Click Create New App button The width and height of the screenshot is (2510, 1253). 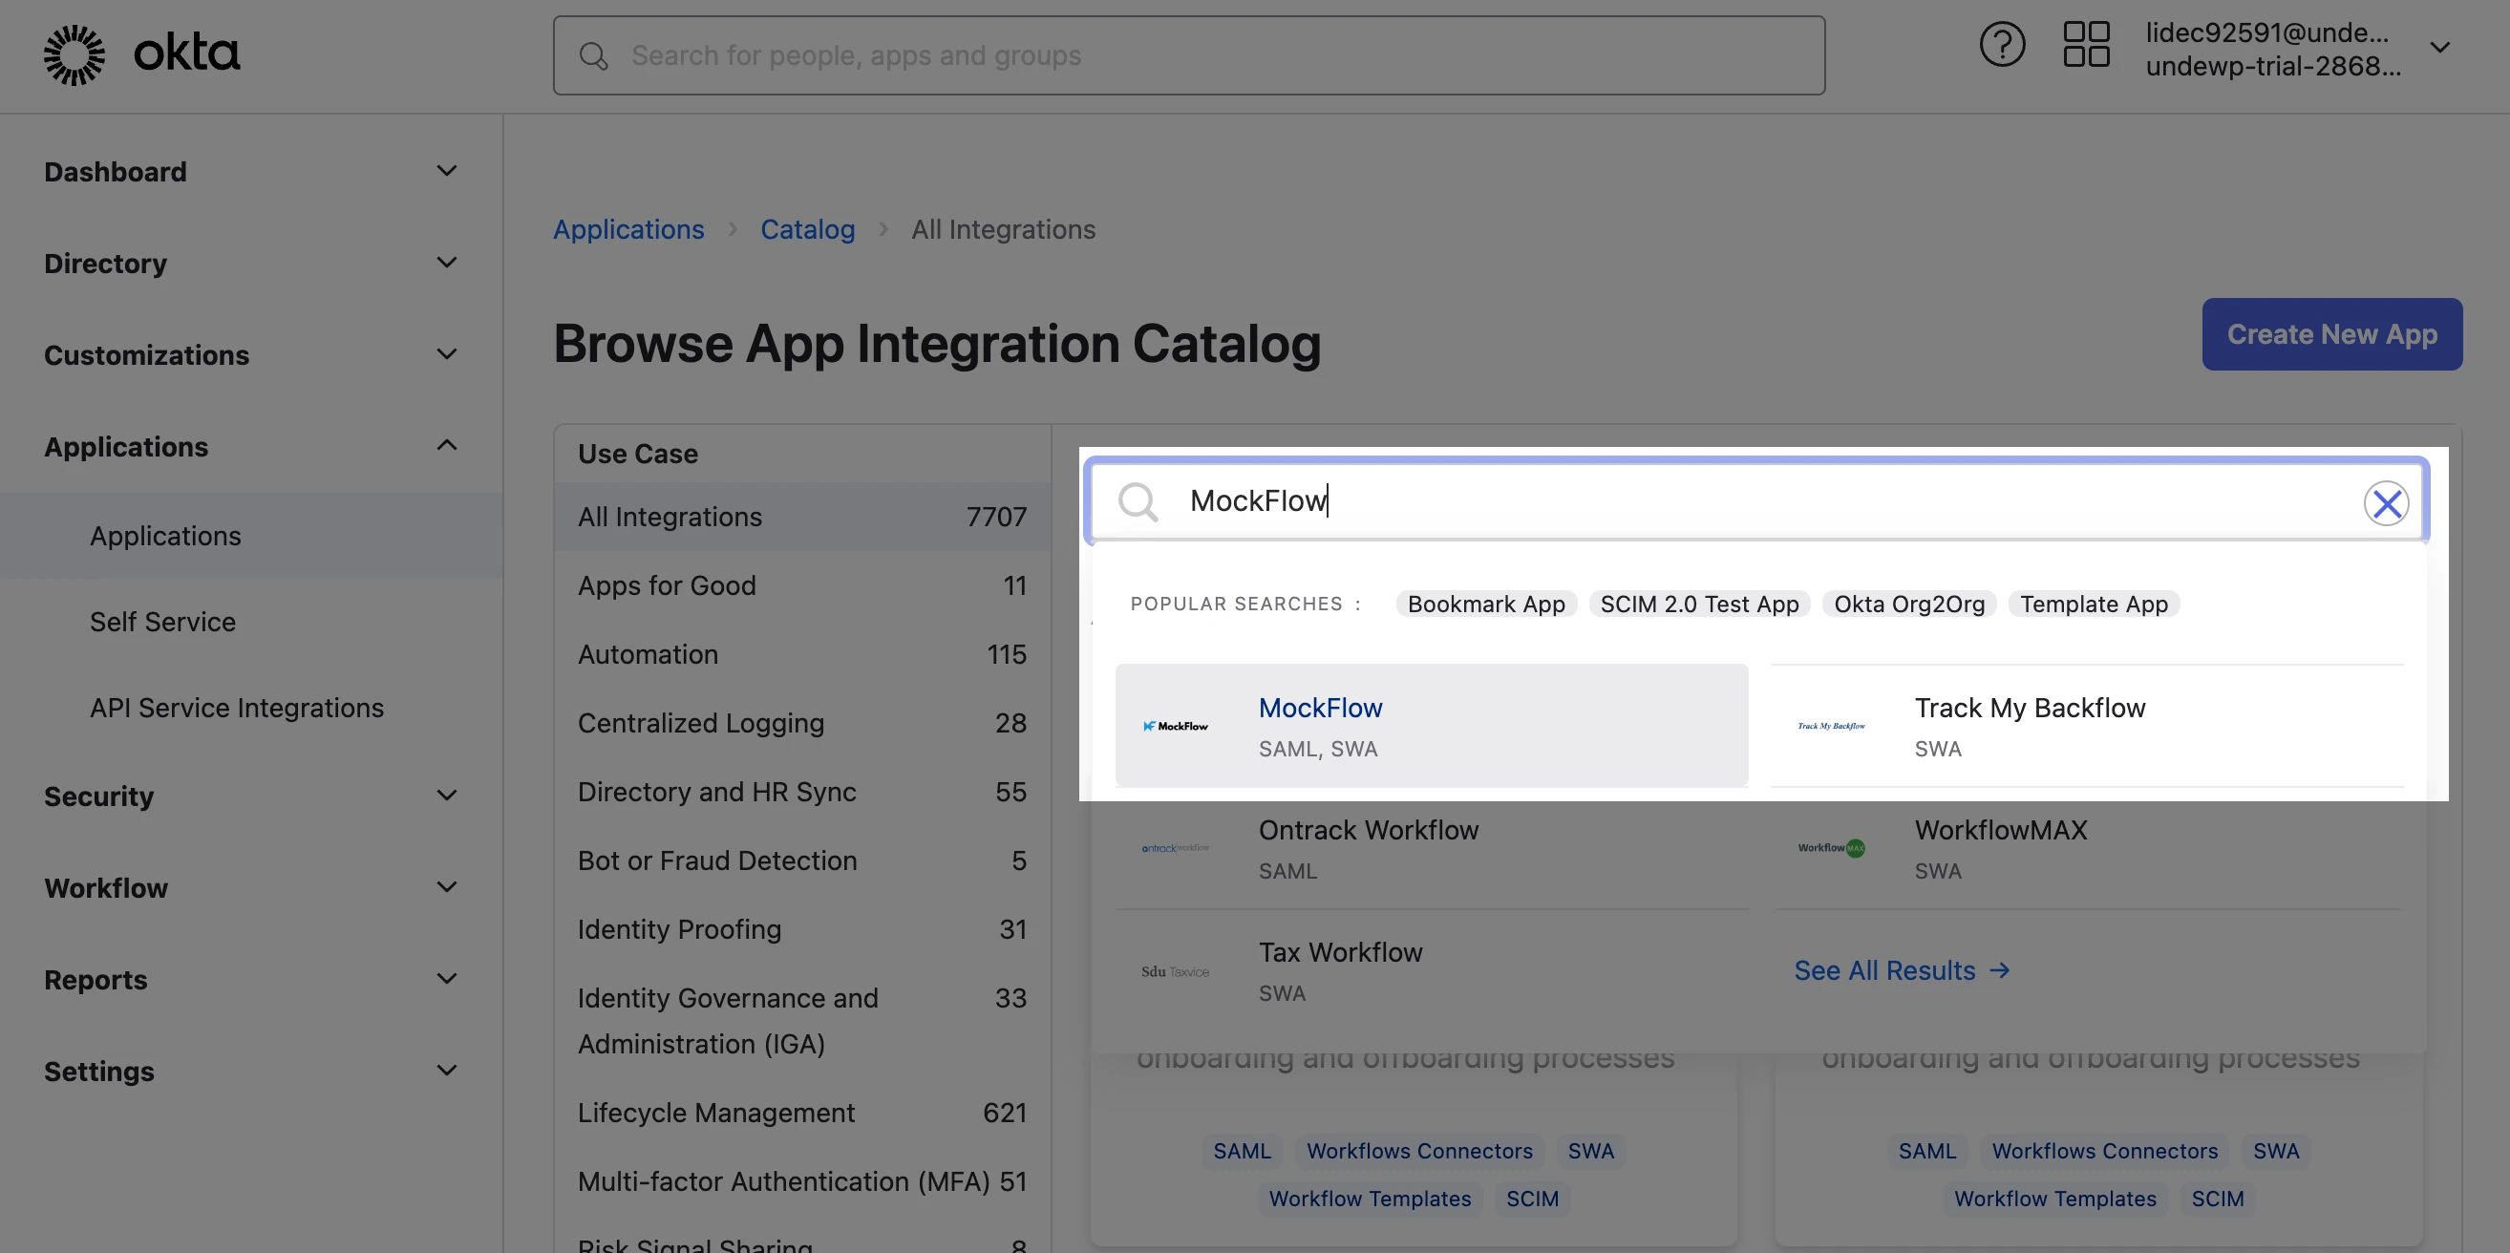click(2331, 334)
